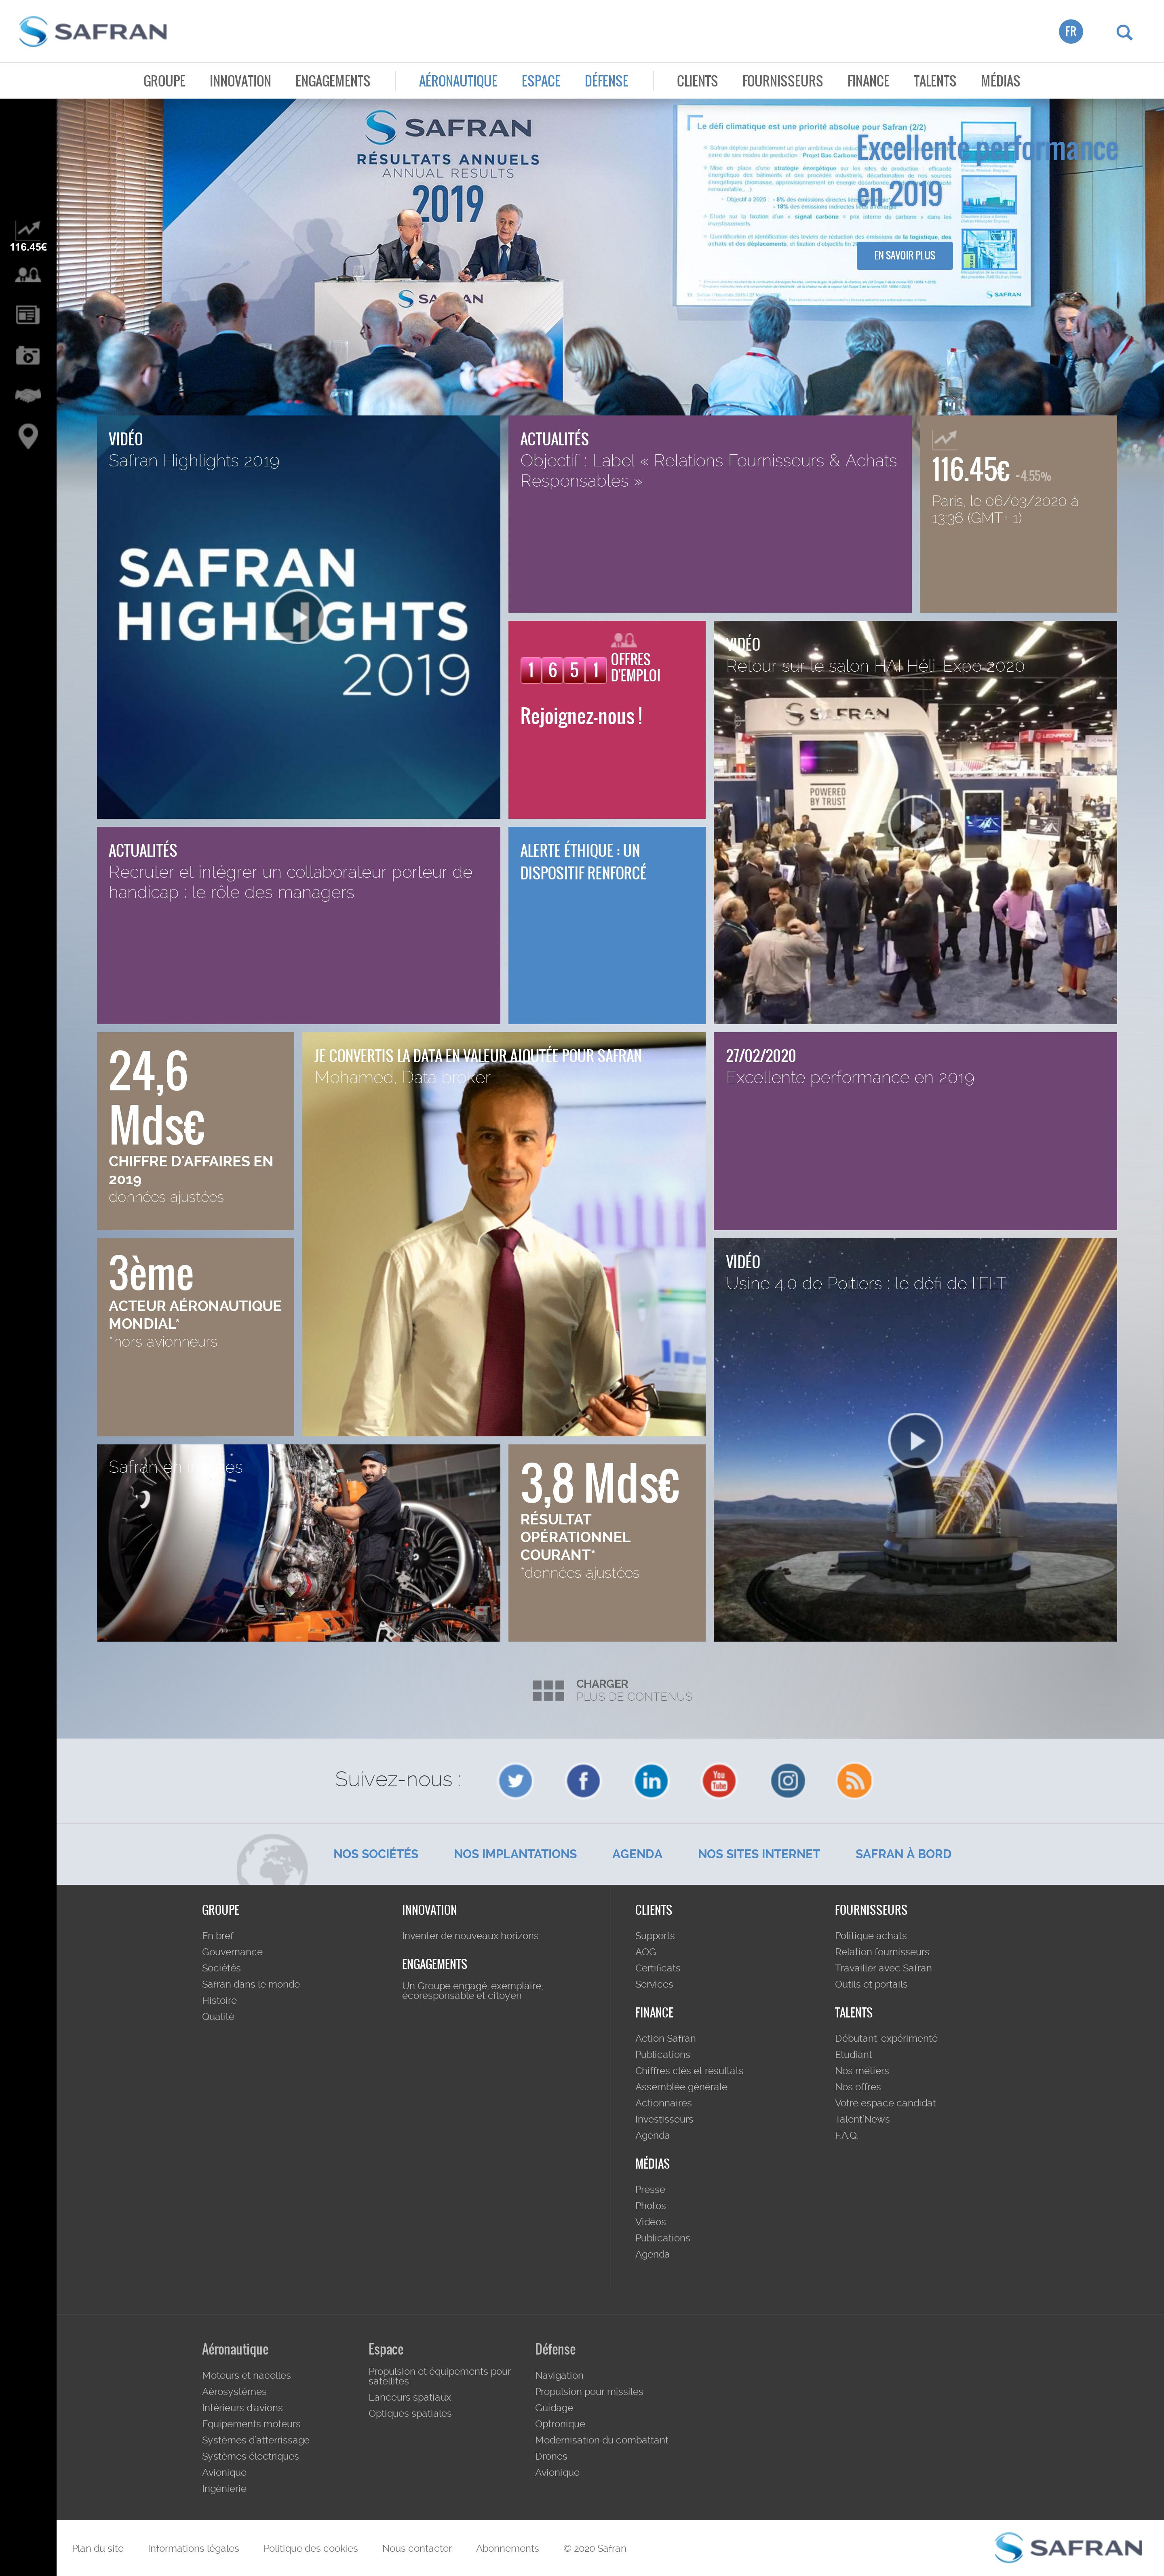This screenshot has height=2576, width=1164.
Task: Open the Aéronautique menu item
Action: (457, 81)
